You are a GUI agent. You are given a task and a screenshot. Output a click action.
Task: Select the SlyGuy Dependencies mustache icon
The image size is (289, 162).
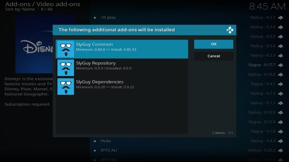pos(66,86)
